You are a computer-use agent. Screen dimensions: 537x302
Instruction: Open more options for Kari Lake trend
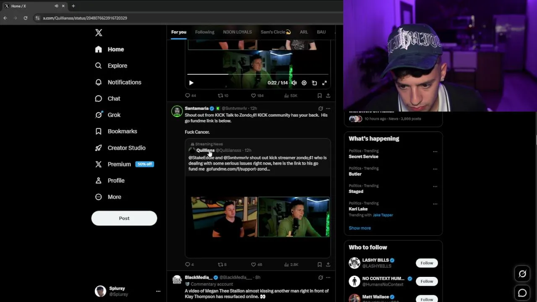(435, 204)
